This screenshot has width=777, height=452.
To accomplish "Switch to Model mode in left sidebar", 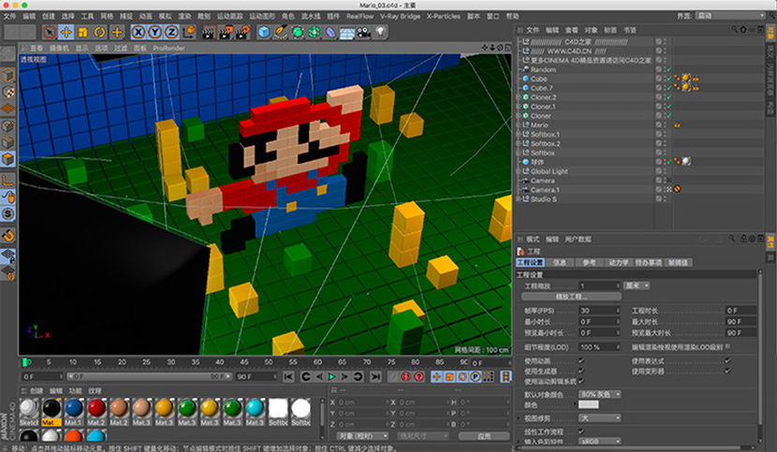I will 7,75.
